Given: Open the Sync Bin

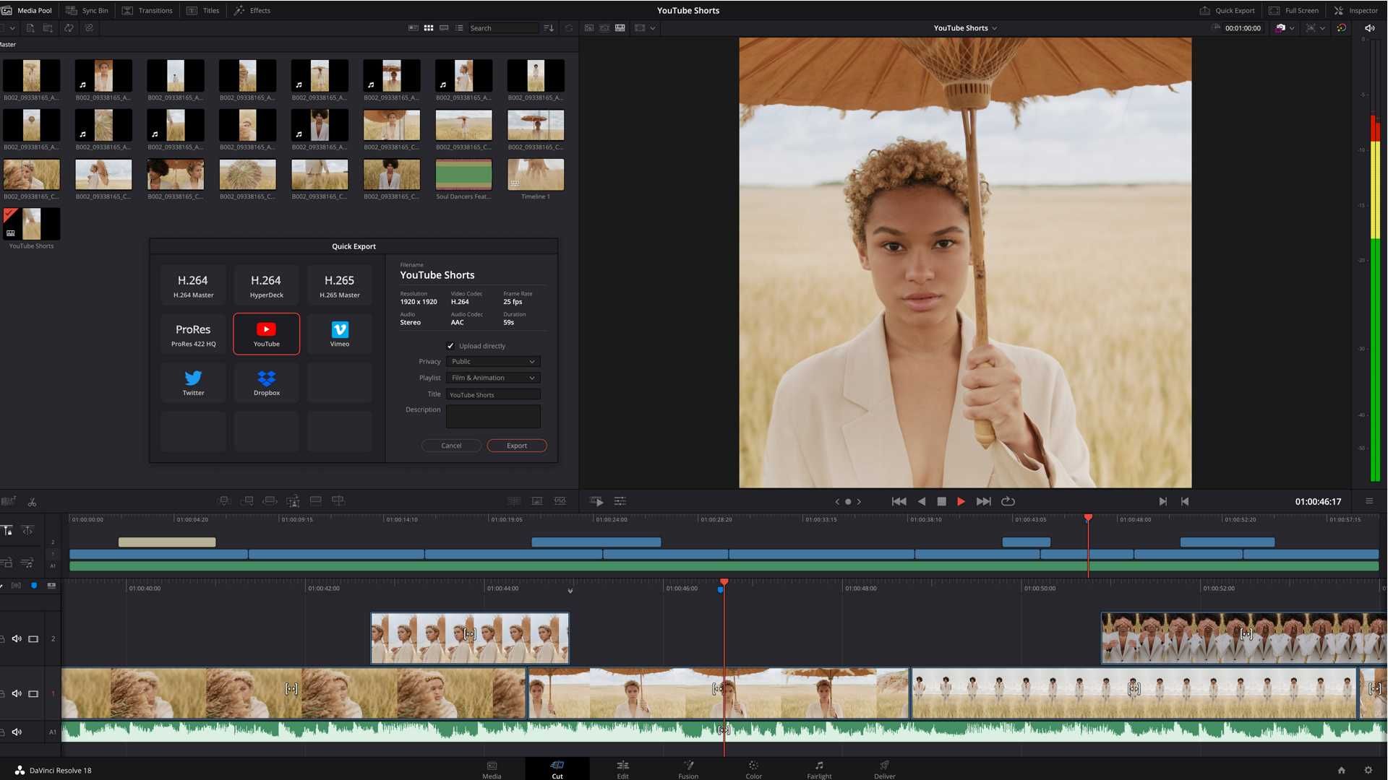Looking at the screenshot, I should point(87,10).
